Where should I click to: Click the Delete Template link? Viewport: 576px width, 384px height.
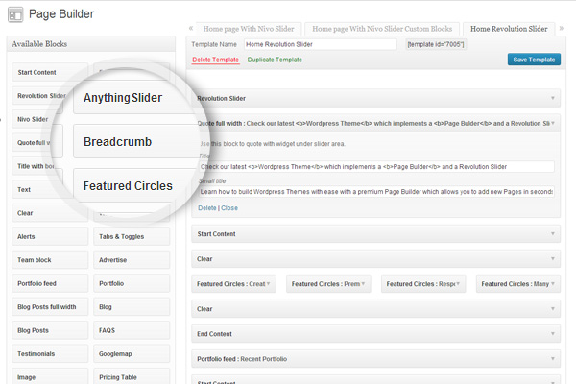[x=216, y=60]
